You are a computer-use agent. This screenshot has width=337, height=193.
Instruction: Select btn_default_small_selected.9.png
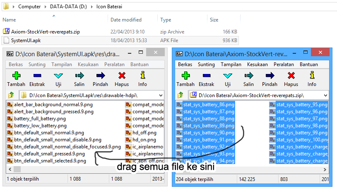[50, 161]
